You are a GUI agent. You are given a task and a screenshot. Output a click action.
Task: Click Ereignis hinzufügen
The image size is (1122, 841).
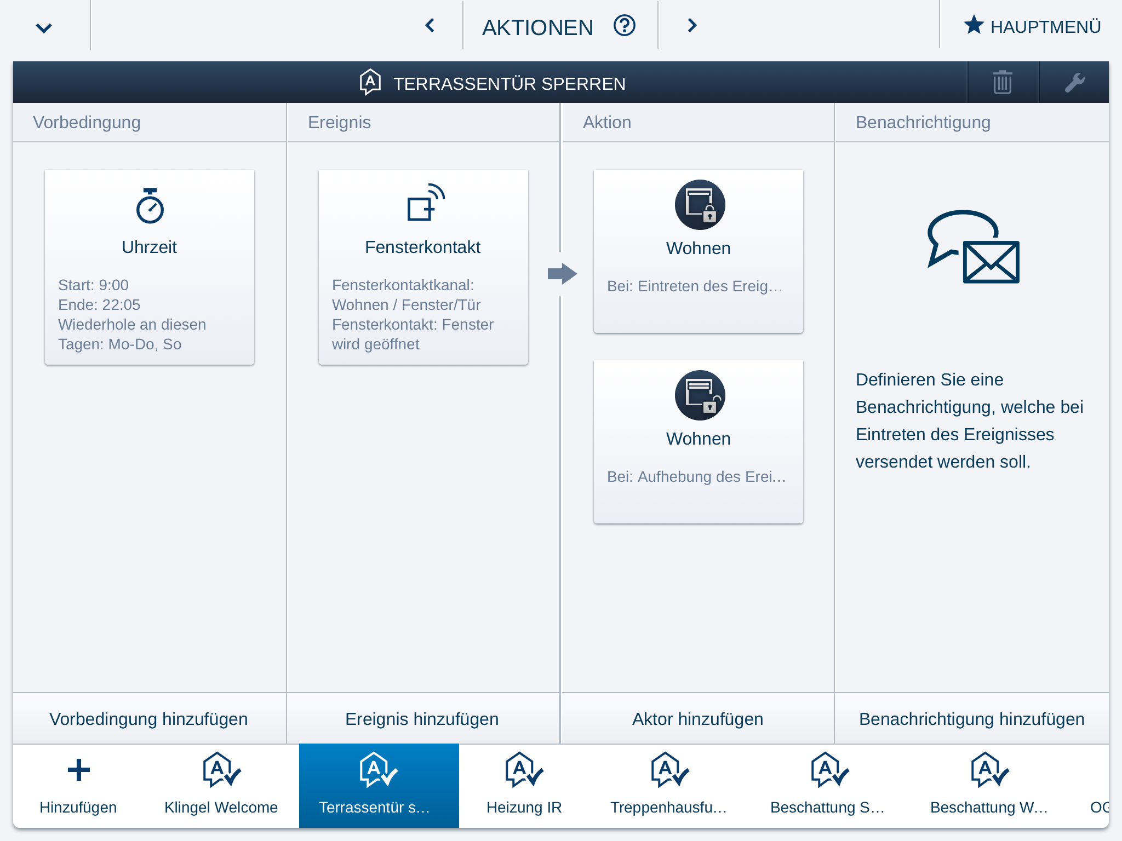tap(422, 719)
